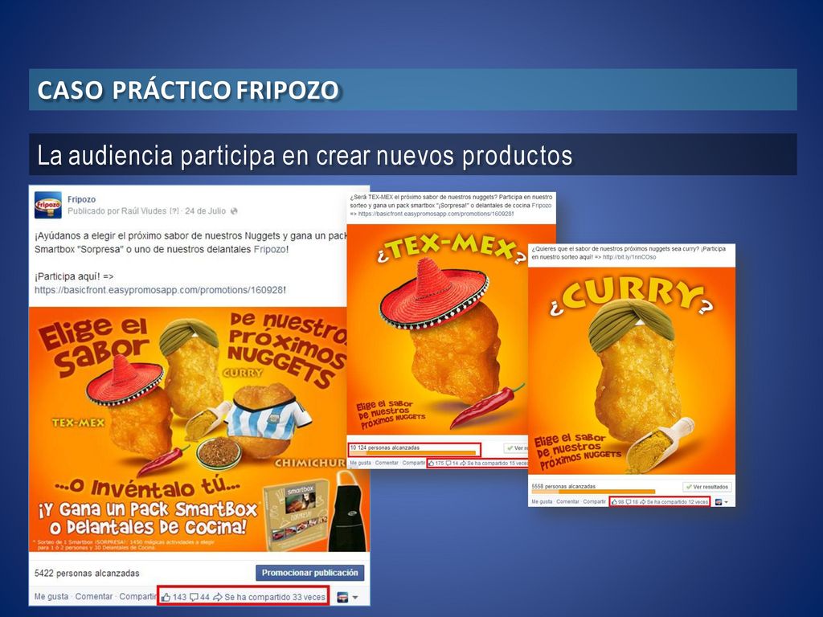The width and height of the screenshot is (823, 617).
Task: Click Ver resultados on the Curry post
Action: point(707,487)
